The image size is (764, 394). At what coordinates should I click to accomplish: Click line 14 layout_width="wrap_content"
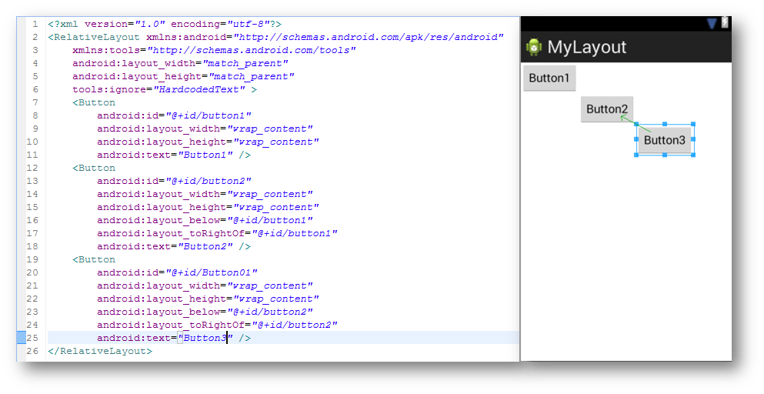coord(205,194)
